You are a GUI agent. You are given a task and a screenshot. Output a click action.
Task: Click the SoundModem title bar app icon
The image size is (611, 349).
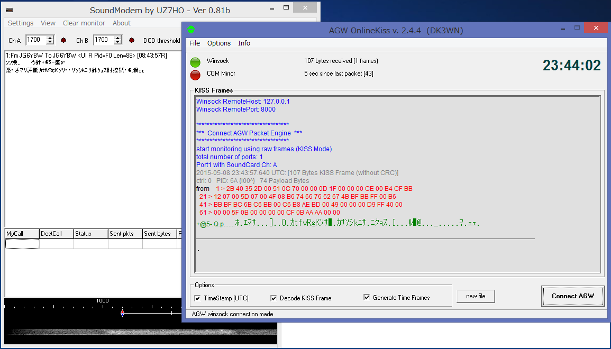10,10
